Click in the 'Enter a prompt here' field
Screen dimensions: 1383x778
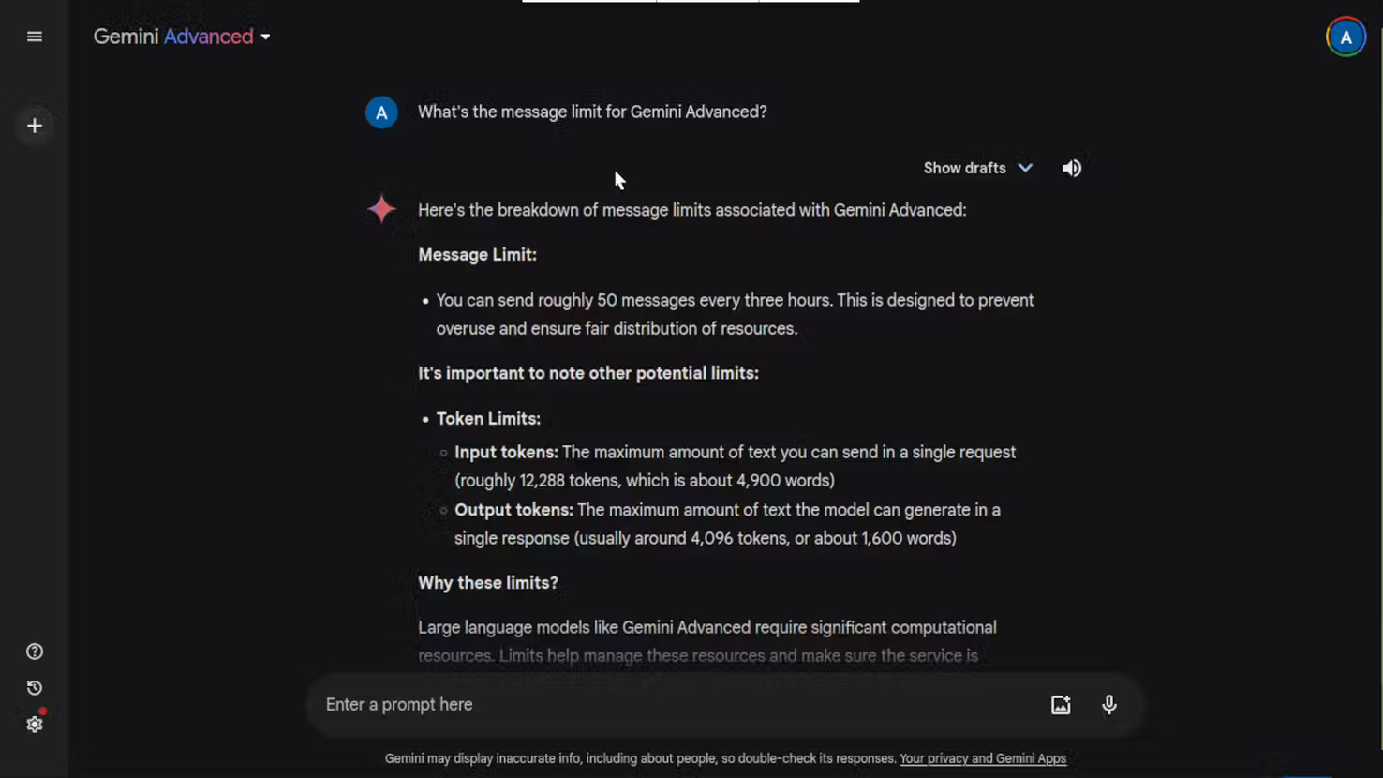[x=675, y=705]
